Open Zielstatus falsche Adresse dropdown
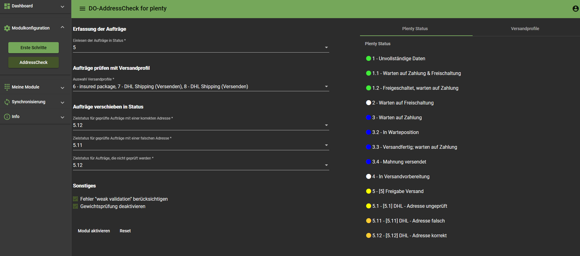 326,145
